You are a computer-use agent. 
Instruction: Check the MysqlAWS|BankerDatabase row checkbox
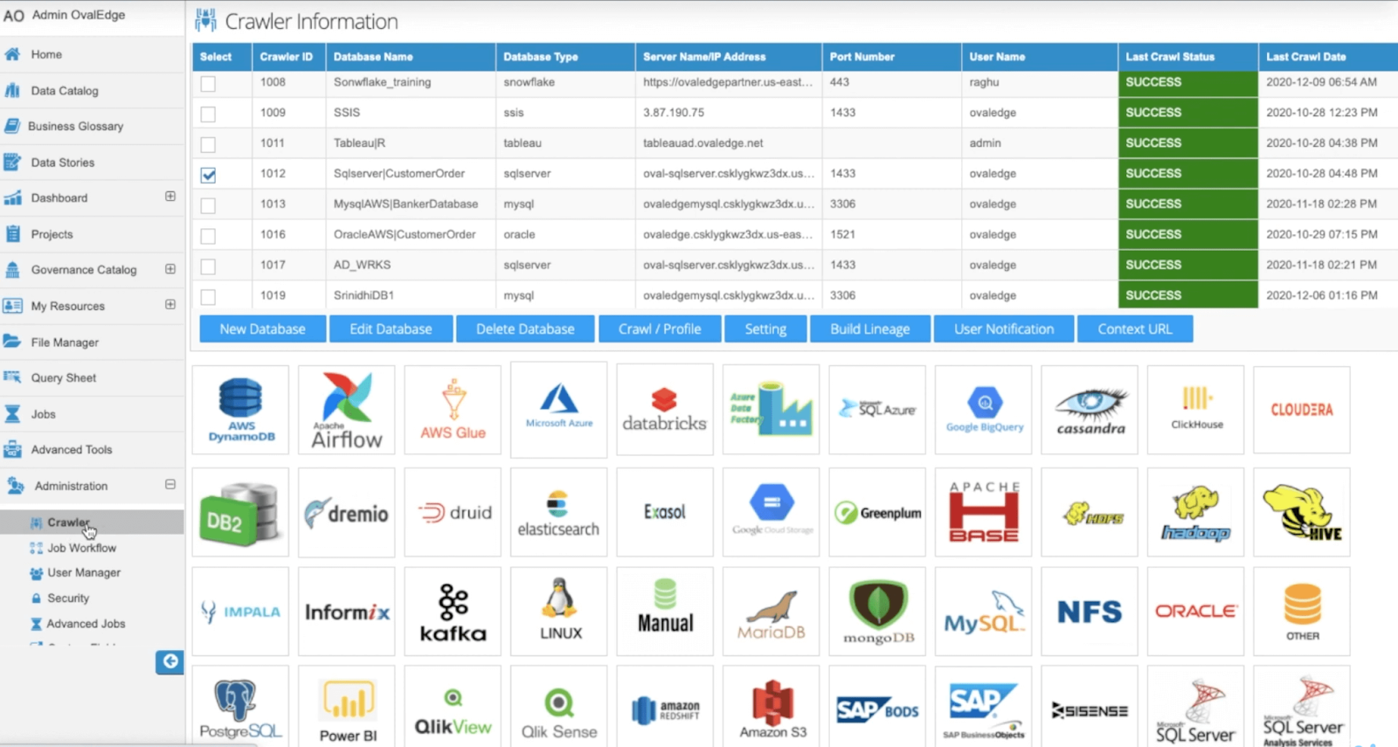pyautogui.click(x=208, y=205)
